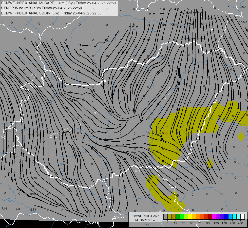Click the gray swatch in the MLCAPE legend
This screenshot has height=228, width=248.
[165, 217]
